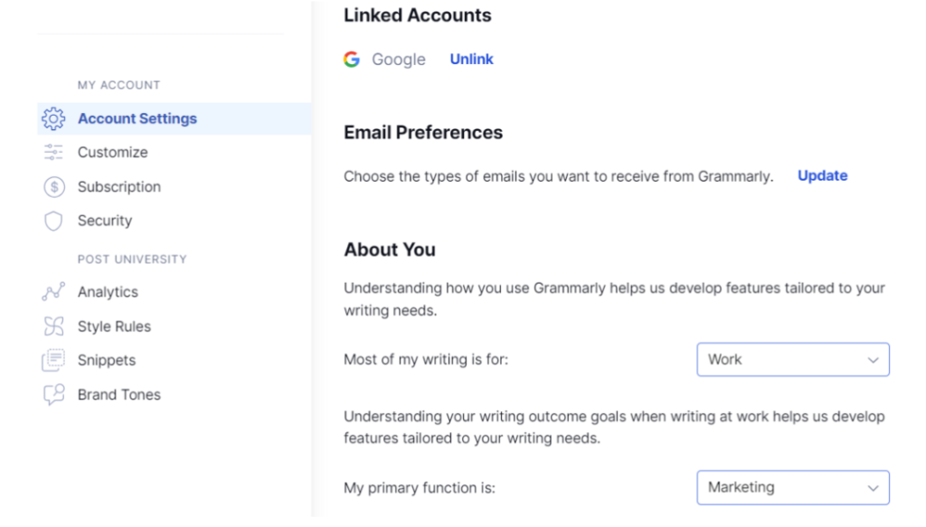
Task: Click the Subscription dollar icon
Action: 53,187
